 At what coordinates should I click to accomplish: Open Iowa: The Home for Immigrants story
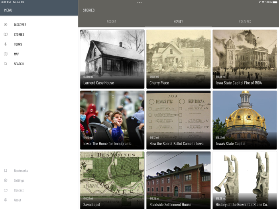[112, 120]
